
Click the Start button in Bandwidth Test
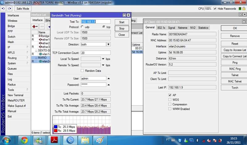pyautogui.click(x=122, y=22)
